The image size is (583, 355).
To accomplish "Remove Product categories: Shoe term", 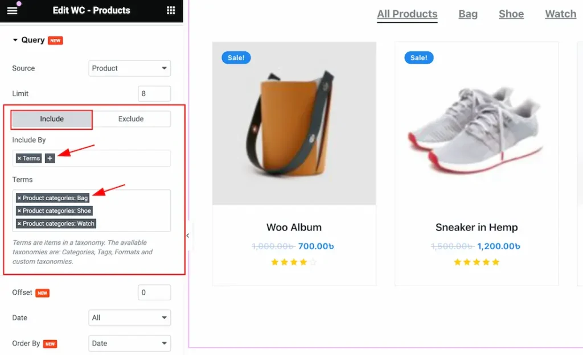I will [19, 211].
